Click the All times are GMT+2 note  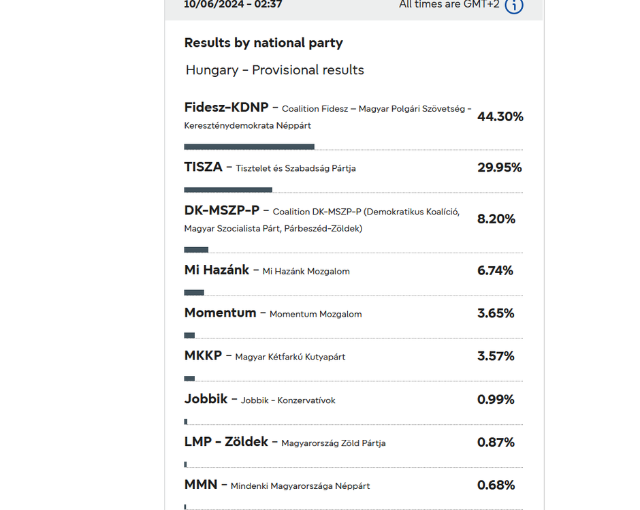(449, 5)
